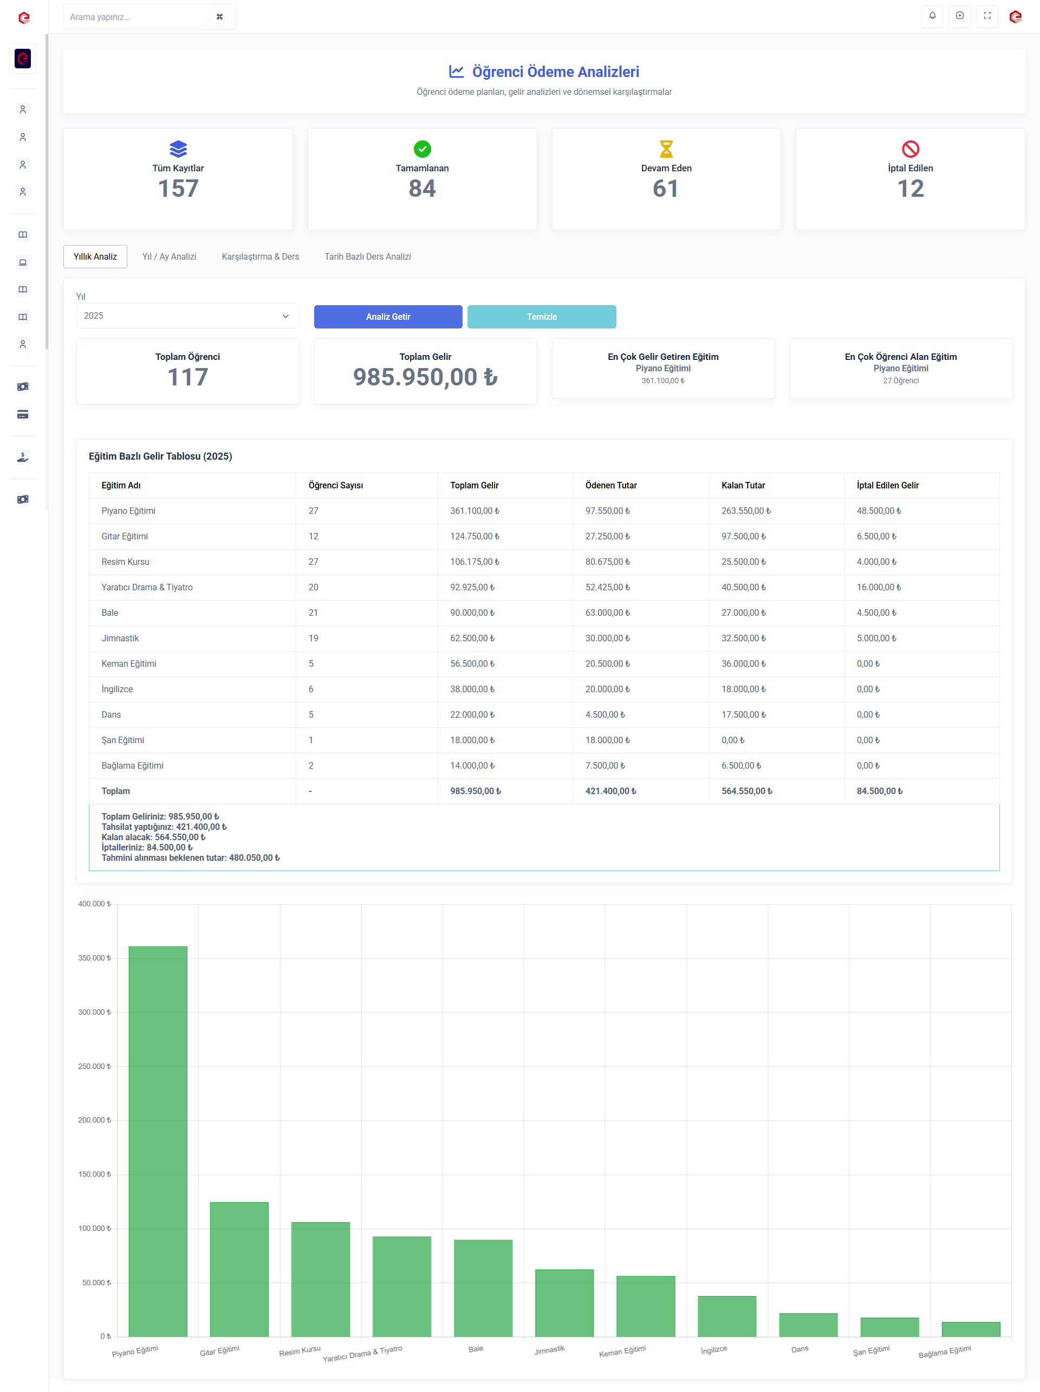This screenshot has width=1040, height=1392.
Task: Click the dark square logo tile in sidebar
Action: click(23, 59)
